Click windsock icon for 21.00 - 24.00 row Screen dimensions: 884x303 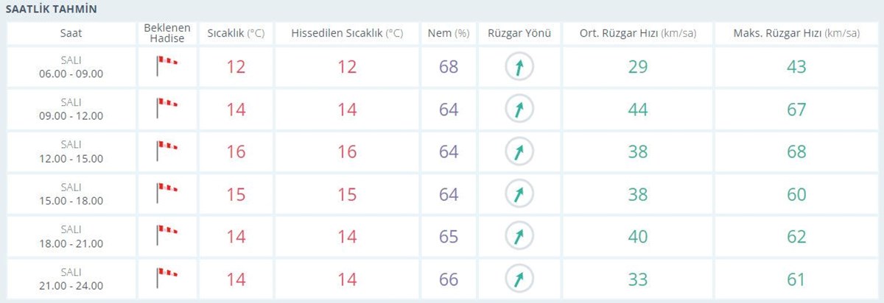tap(166, 279)
